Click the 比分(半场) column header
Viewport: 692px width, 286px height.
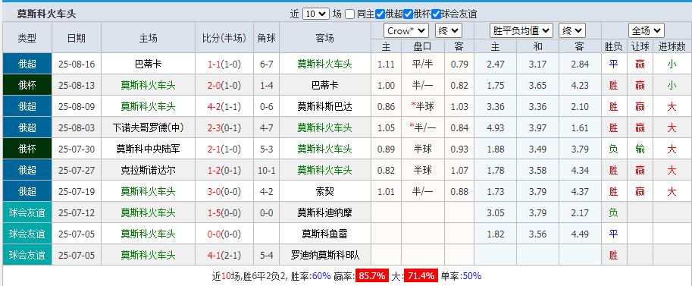coord(224,38)
